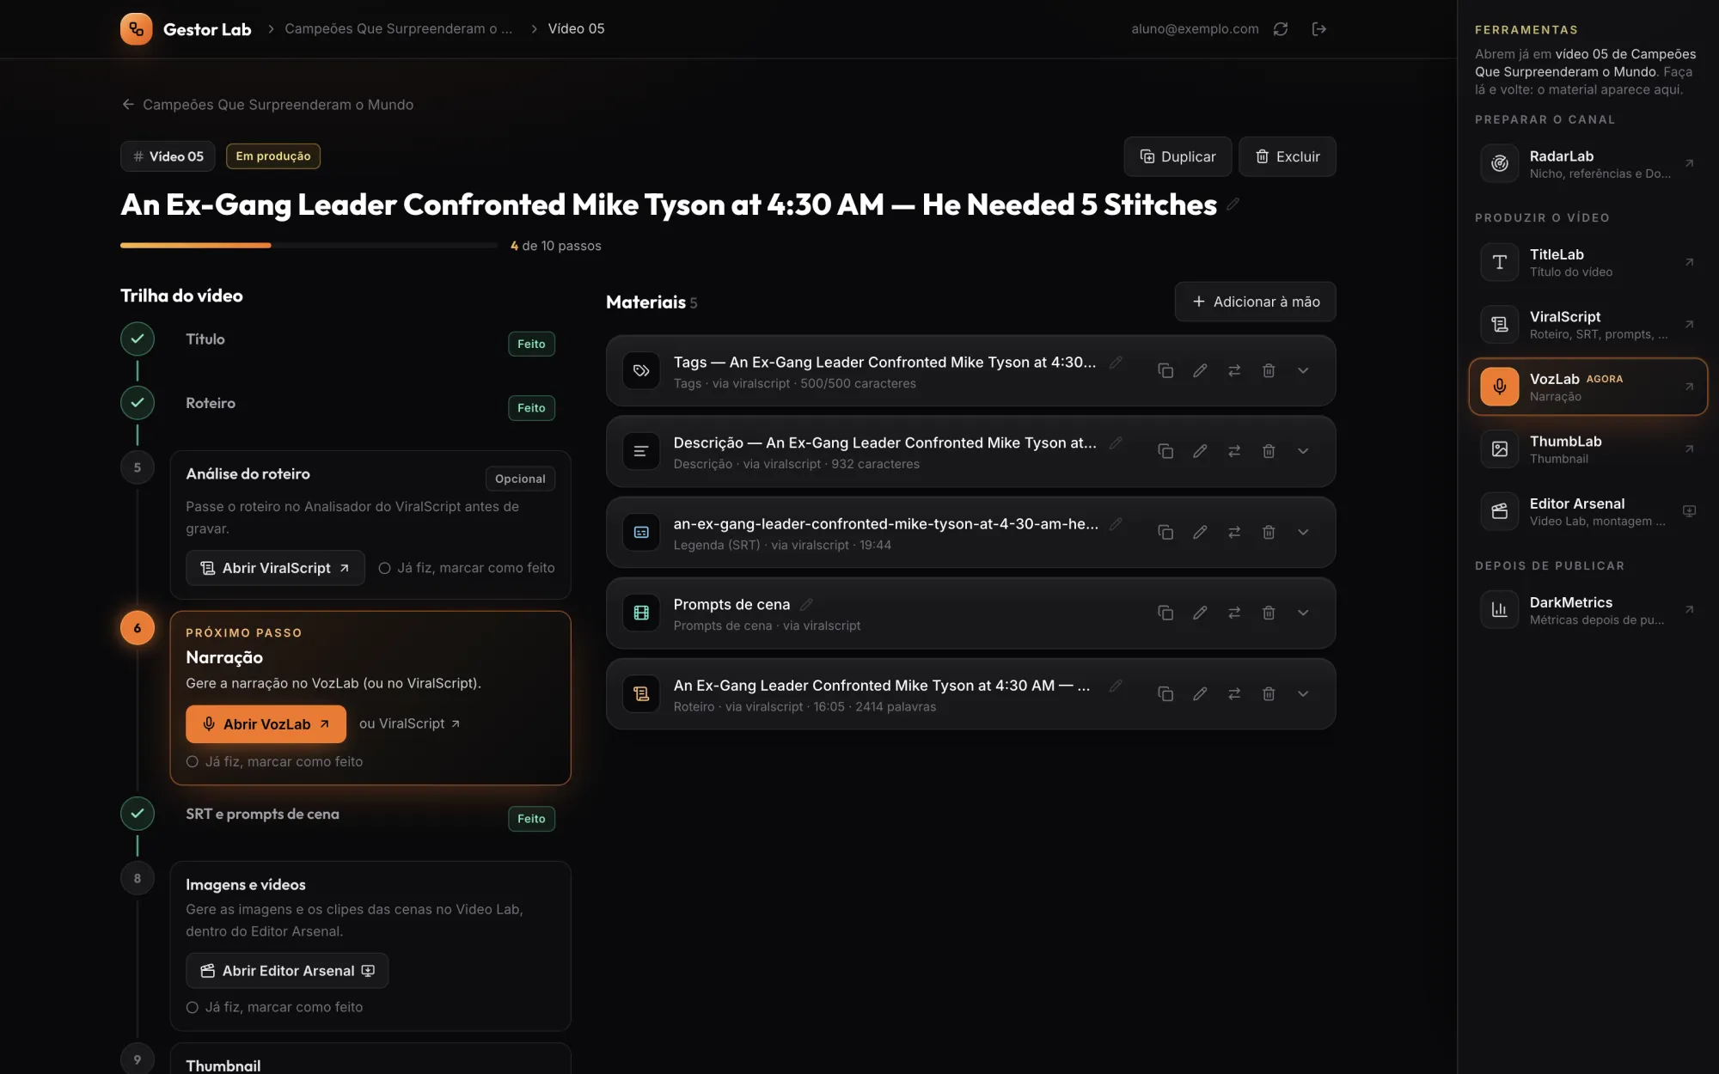Open ViralScript via Abrir ViralScript button
Screen dimensions: 1719x1074
tap(275, 568)
